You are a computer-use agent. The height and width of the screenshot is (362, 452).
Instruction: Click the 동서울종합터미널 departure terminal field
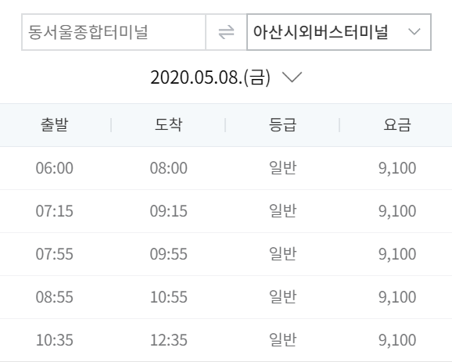[x=113, y=32]
